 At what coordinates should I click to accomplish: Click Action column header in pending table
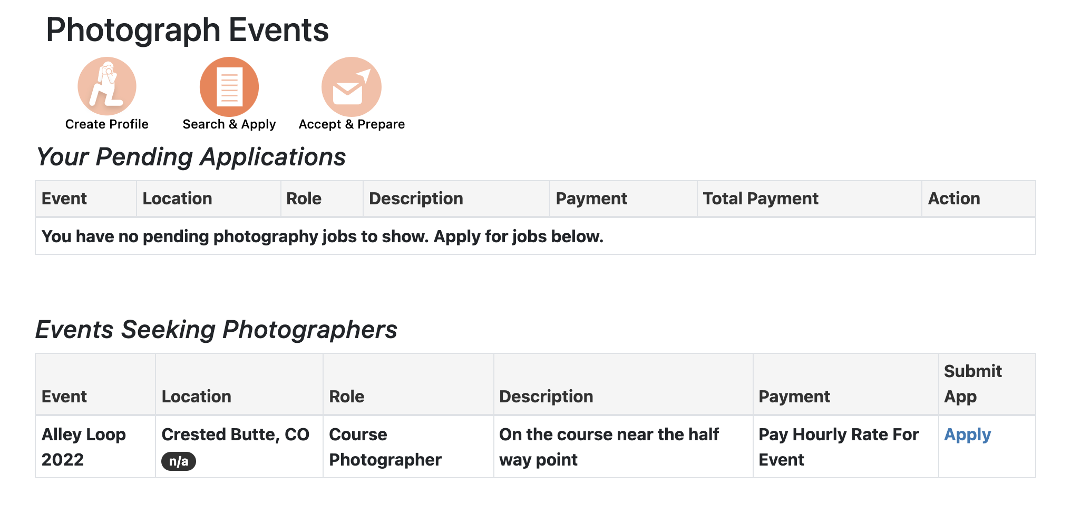953,199
